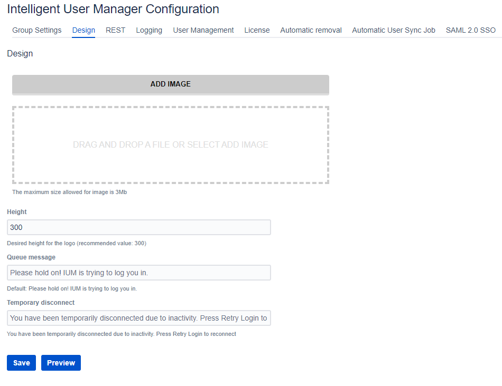Save the design configuration
The height and width of the screenshot is (386, 502).
pyautogui.click(x=21, y=363)
